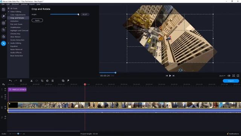Select Highlight and Conceal tool
This screenshot has width=241, height=136.
coord(19,31)
